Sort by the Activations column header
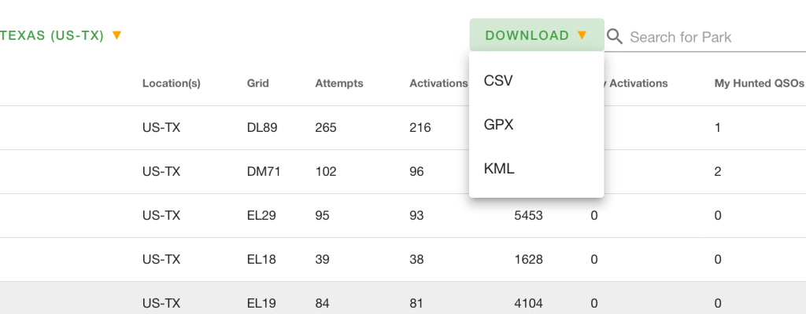This screenshot has width=806, height=314. tap(438, 83)
